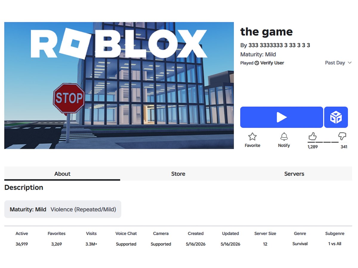
Task: Click the Subgenre value 1 vs All
Action: pos(335,244)
